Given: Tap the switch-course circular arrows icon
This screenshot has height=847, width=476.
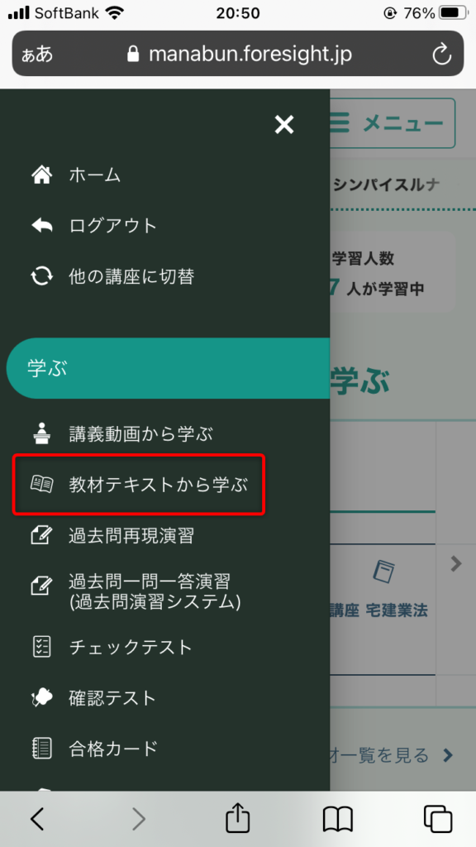Looking at the screenshot, I should [x=42, y=276].
